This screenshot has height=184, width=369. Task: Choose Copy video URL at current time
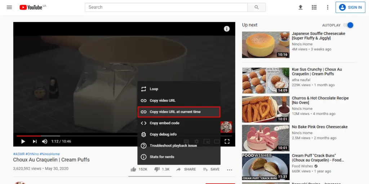coord(179,112)
